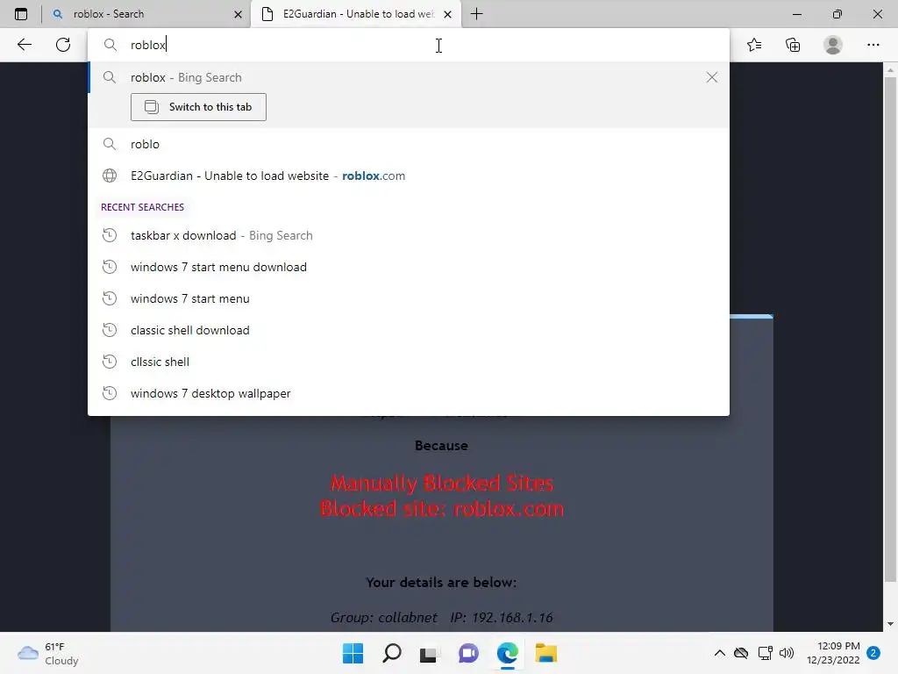The image size is (898, 674).
Task: Open the tab actions menu icon
Action: point(21,14)
